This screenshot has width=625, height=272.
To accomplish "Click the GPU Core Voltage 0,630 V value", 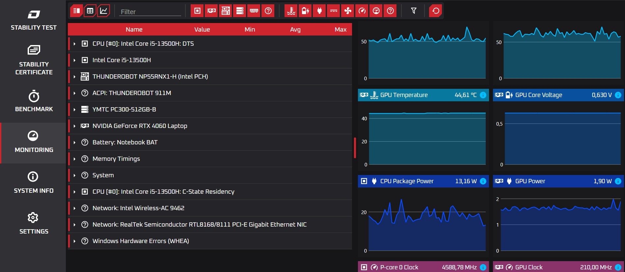I will click(602, 95).
